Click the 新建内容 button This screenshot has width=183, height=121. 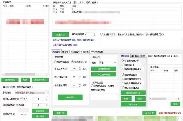pyautogui.click(x=60, y=35)
